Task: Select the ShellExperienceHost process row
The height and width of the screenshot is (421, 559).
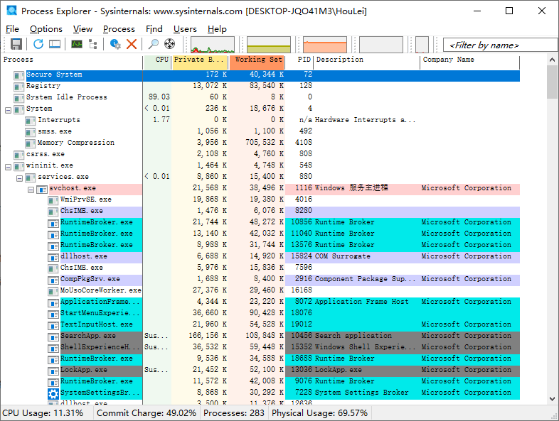Action: pyautogui.click(x=260, y=347)
